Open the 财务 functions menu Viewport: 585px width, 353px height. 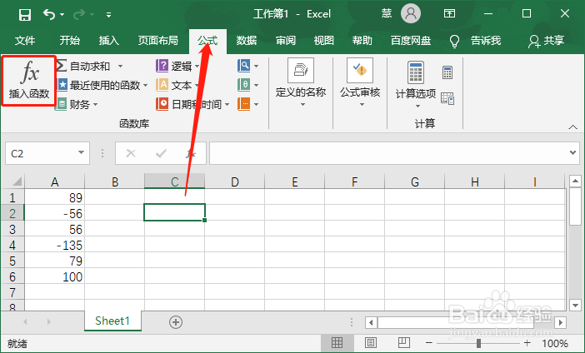(x=77, y=104)
